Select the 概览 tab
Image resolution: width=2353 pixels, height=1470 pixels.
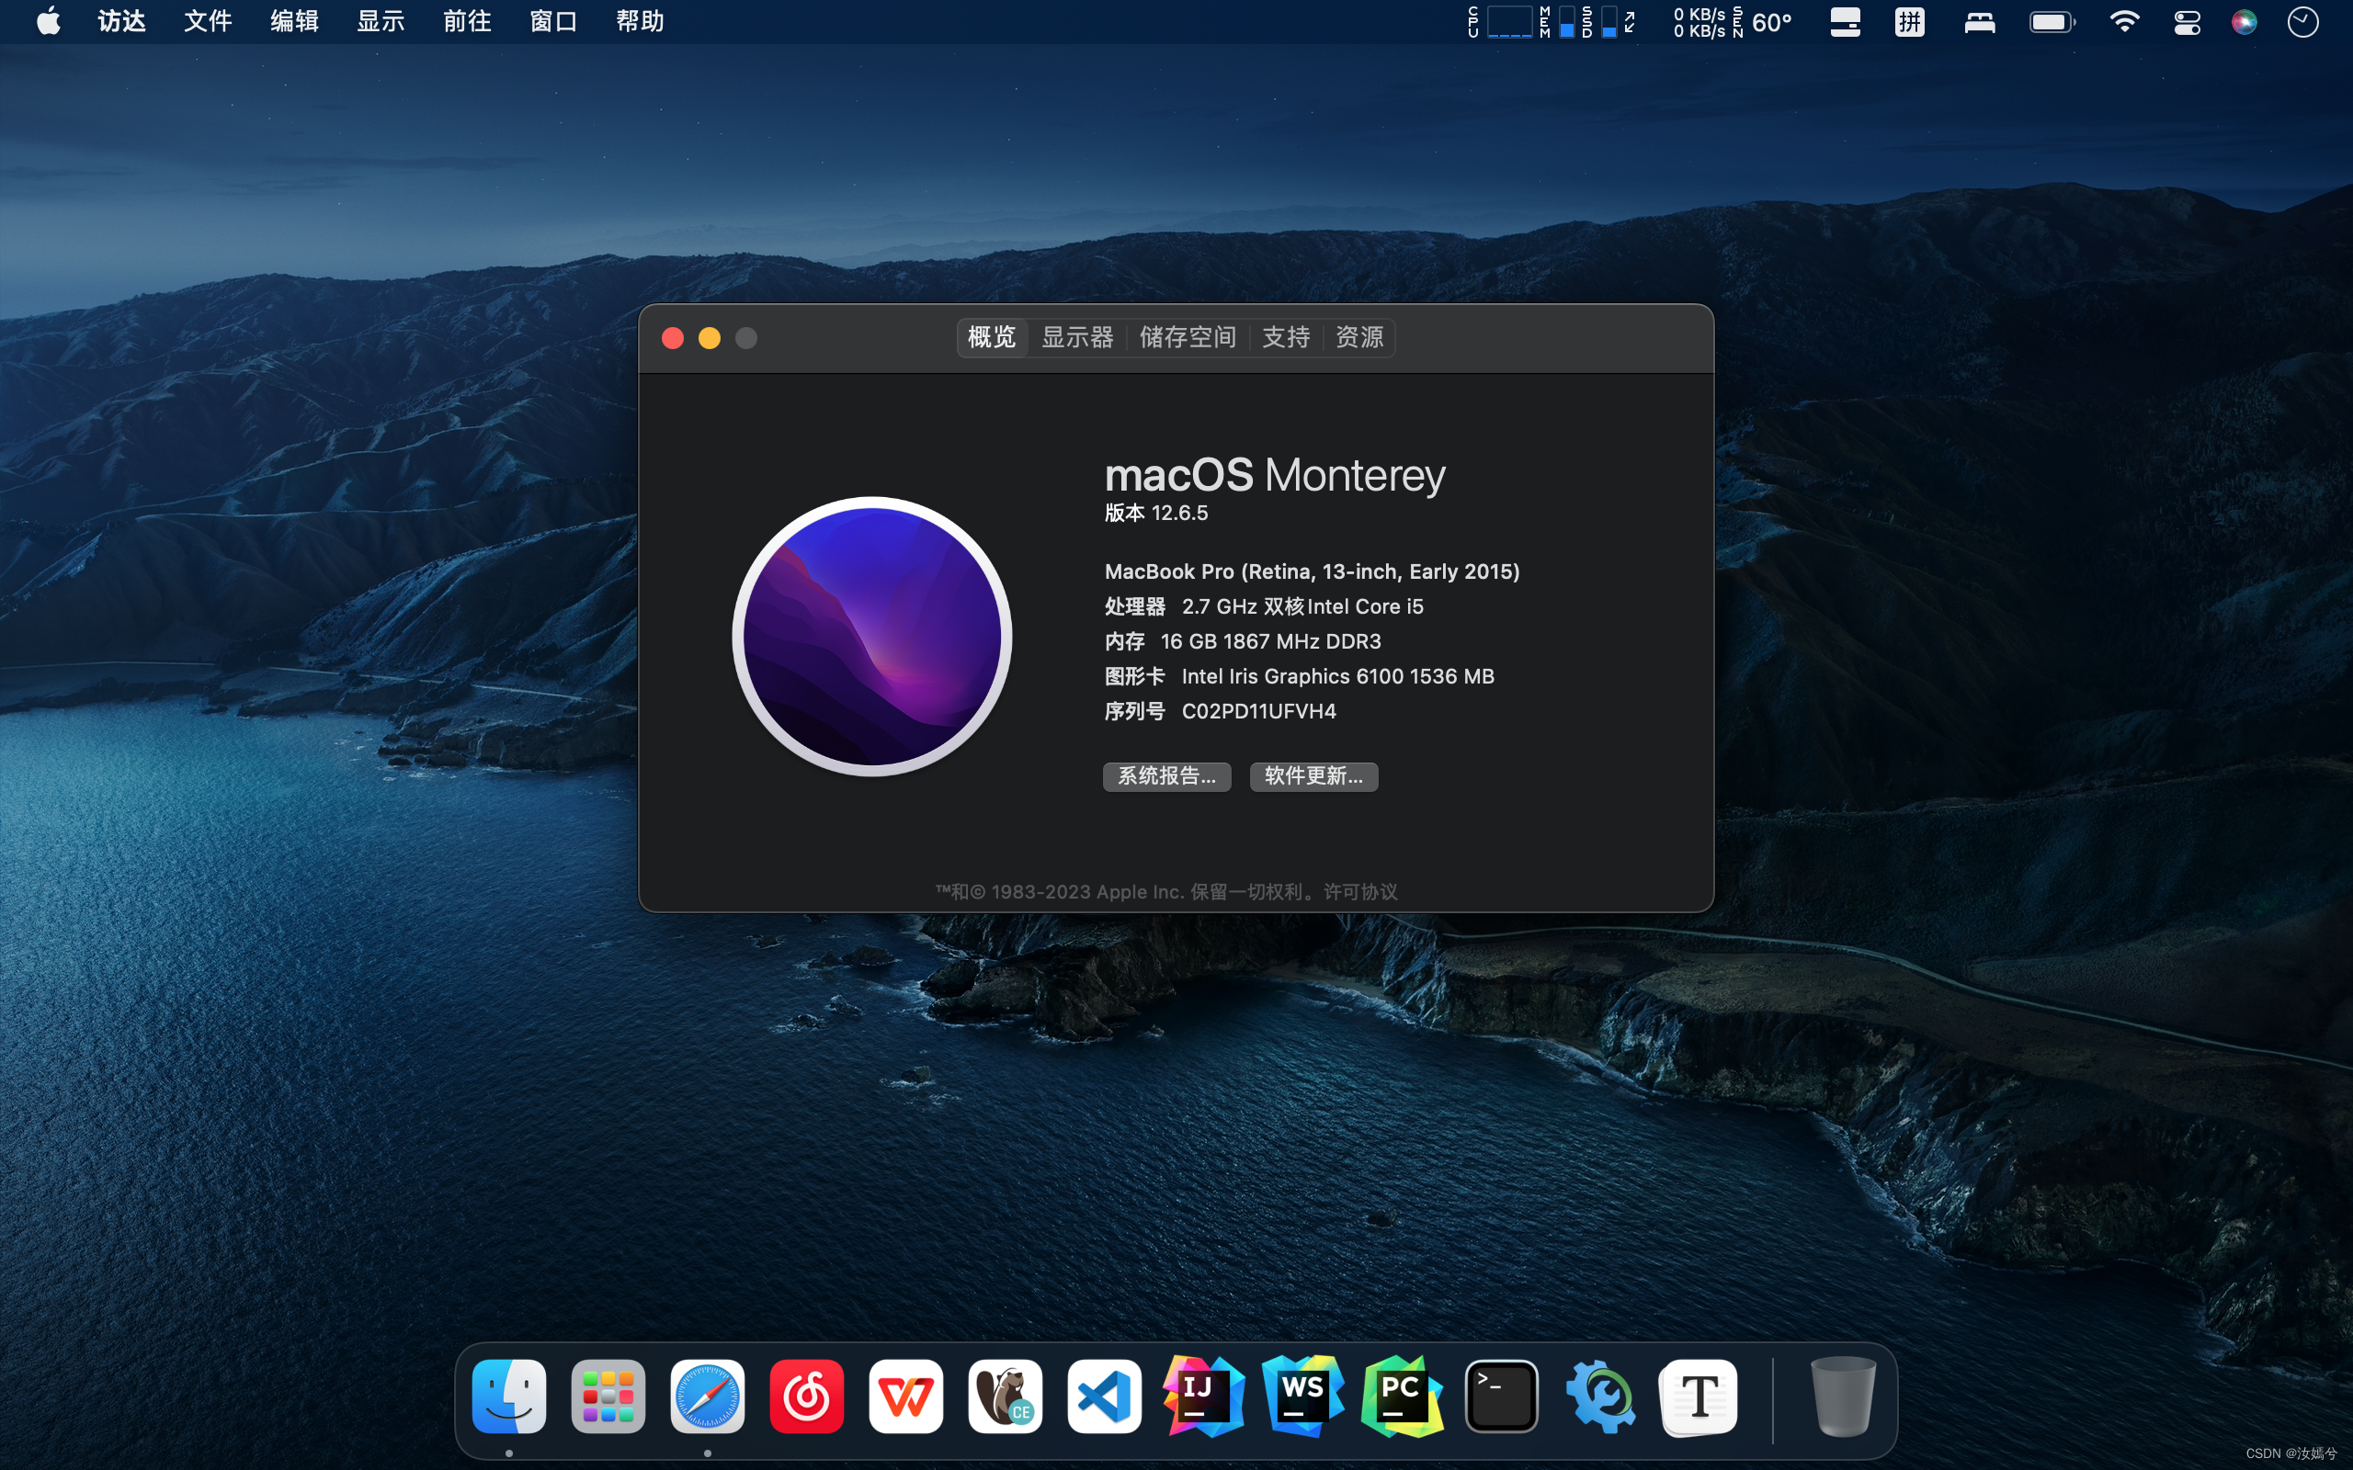point(992,337)
